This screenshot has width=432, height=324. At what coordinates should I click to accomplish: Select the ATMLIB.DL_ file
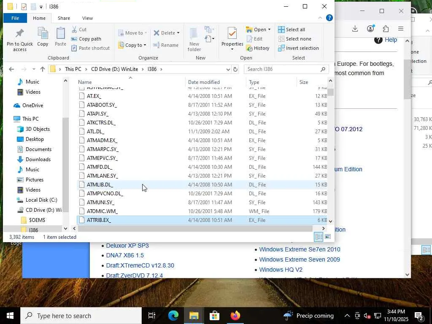[202, 185]
